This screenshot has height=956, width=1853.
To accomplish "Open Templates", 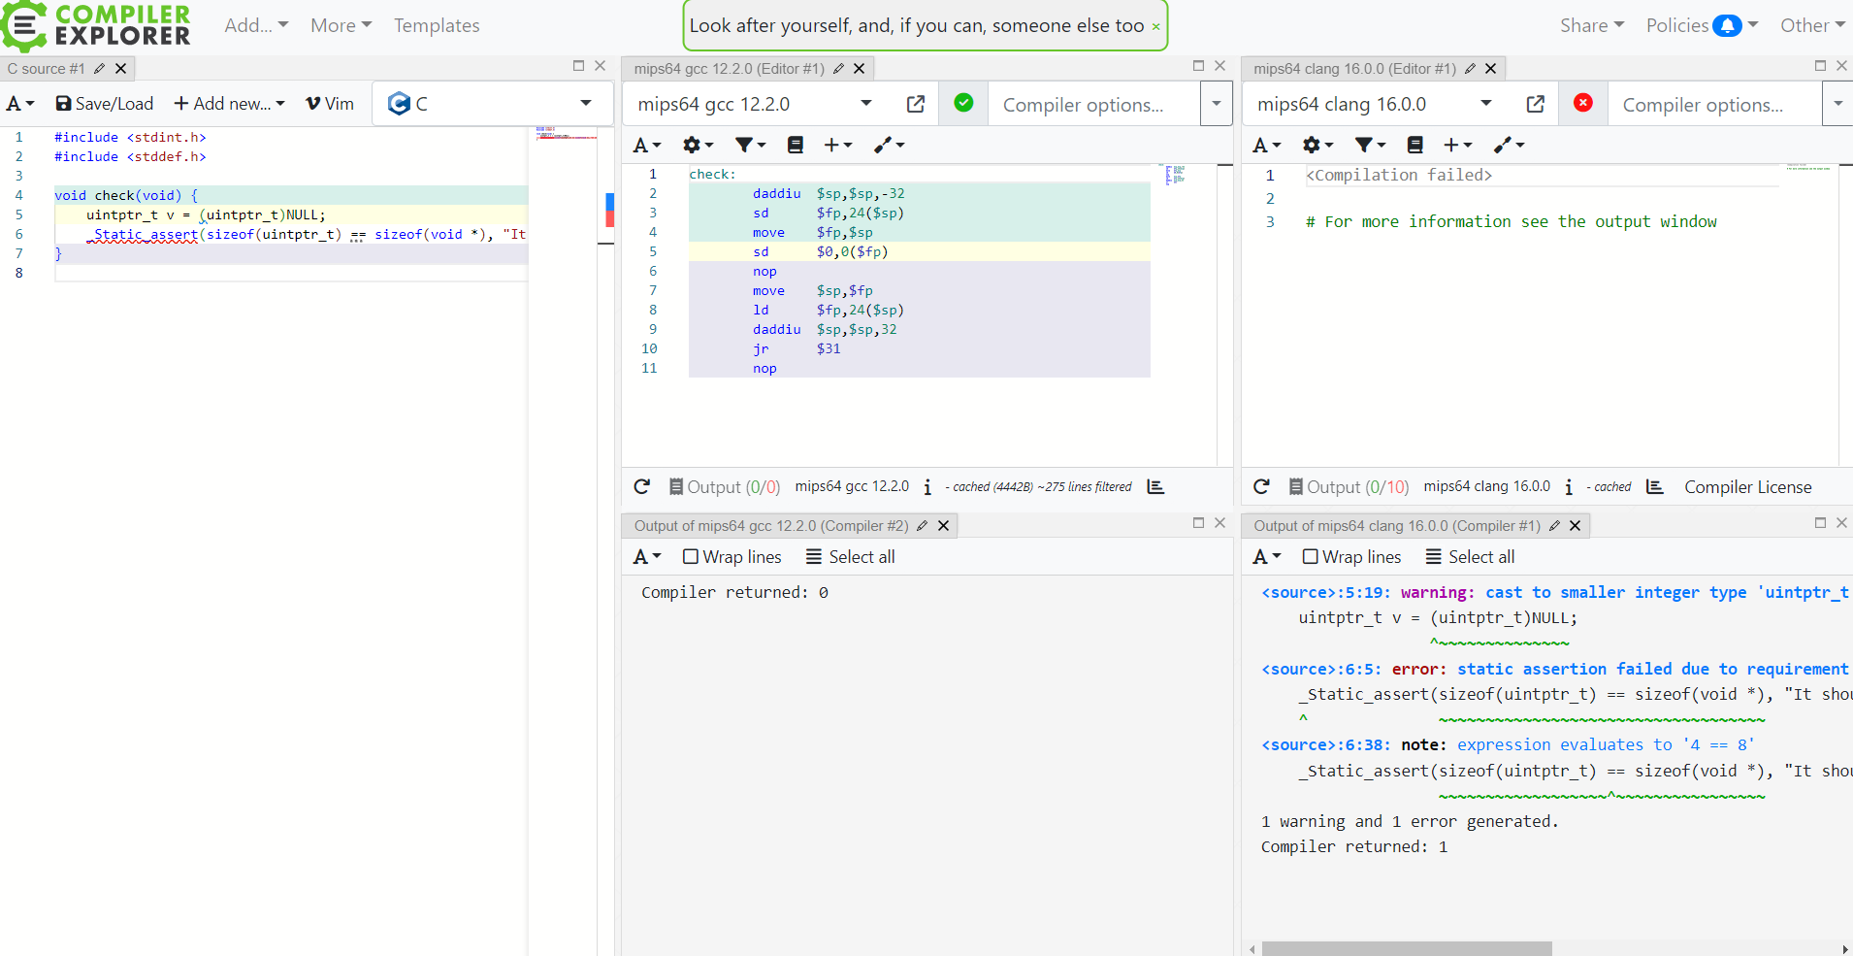I will tap(437, 25).
